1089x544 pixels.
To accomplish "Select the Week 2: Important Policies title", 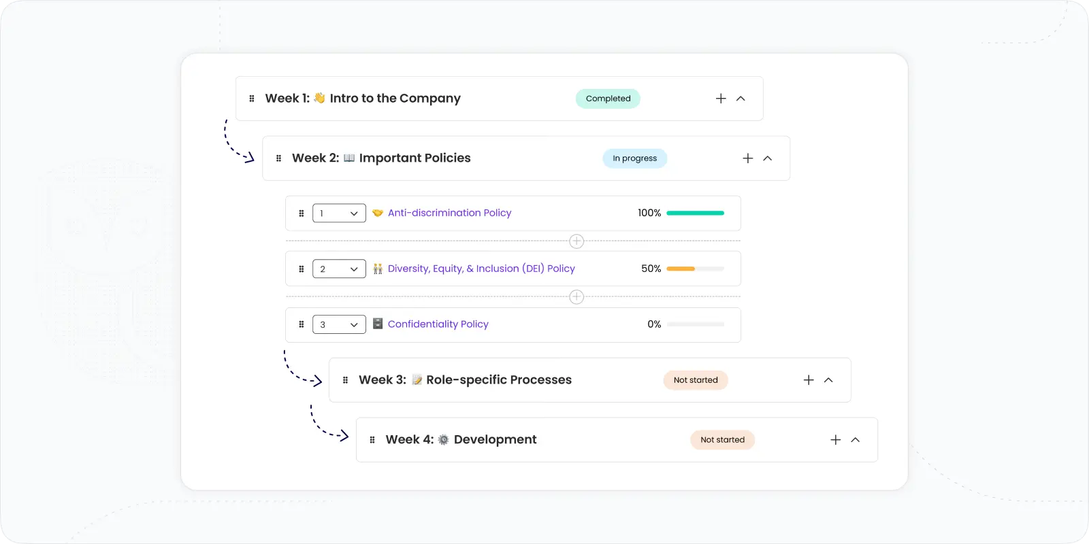I will tap(381, 158).
